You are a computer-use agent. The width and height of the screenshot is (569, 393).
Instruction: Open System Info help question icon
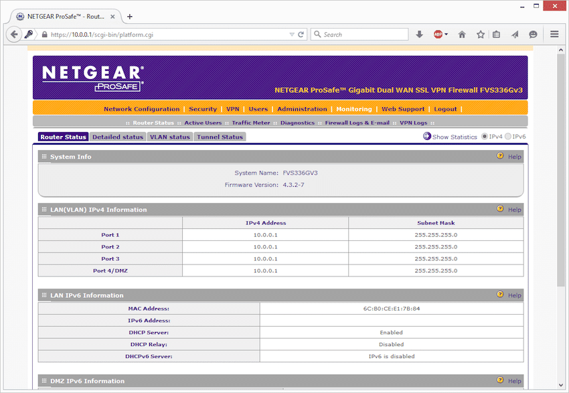[x=500, y=156]
